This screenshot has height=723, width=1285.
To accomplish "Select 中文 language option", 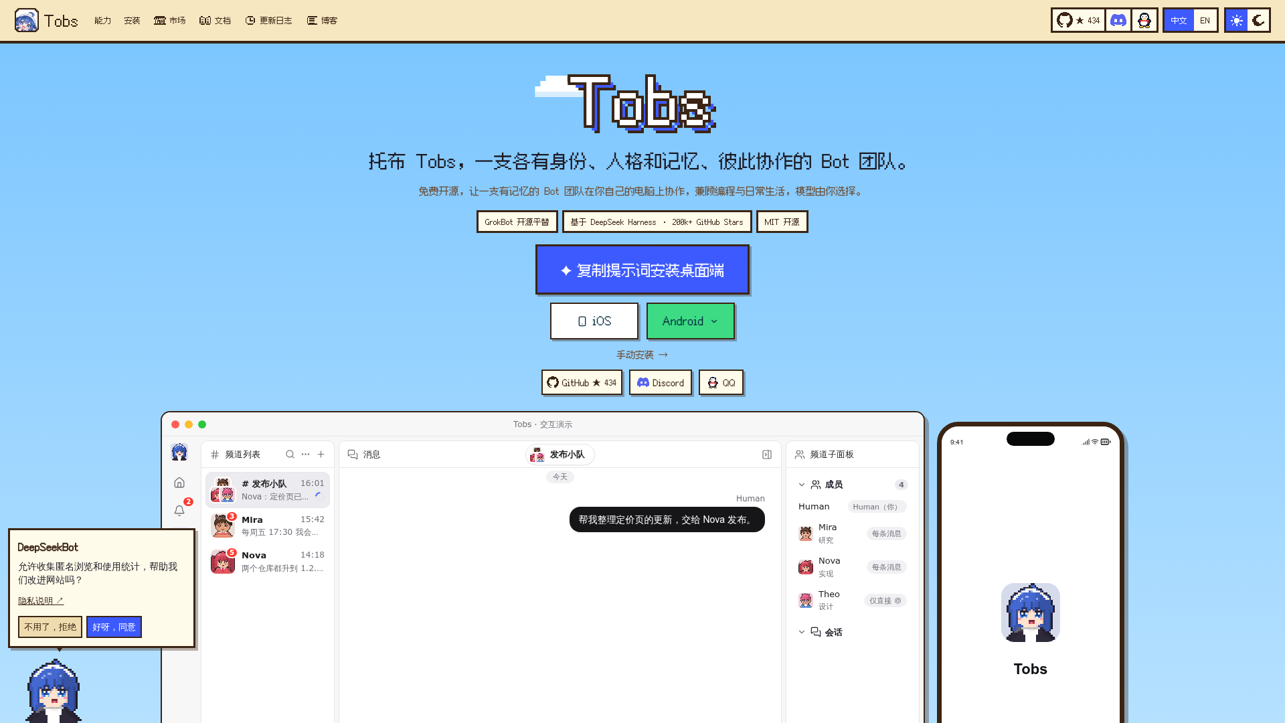I will point(1179,20).
